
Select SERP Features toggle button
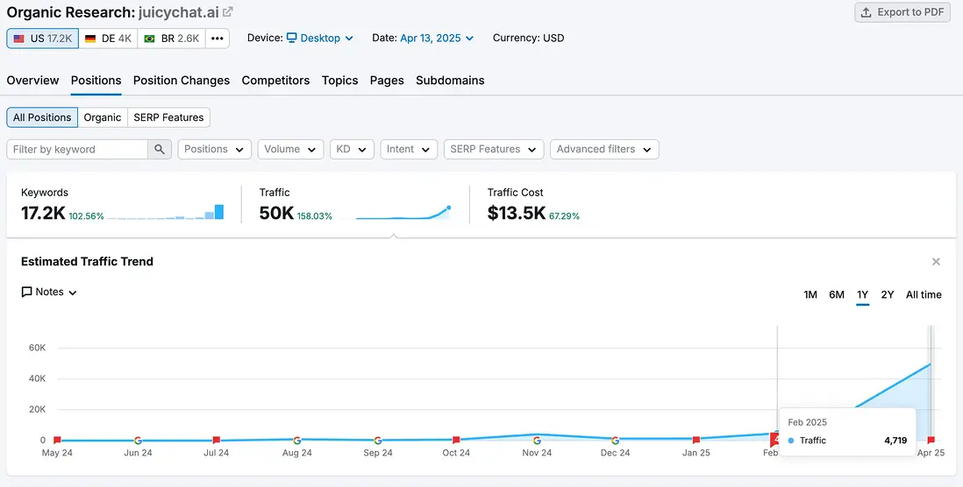tap(168, 117)
